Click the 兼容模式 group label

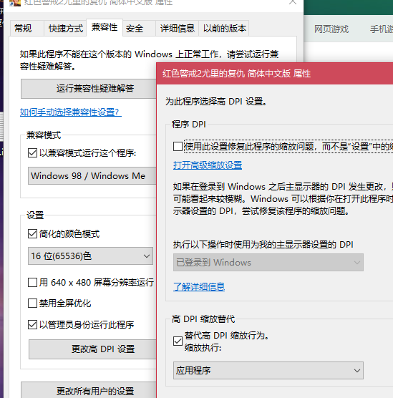pos(44,135)
